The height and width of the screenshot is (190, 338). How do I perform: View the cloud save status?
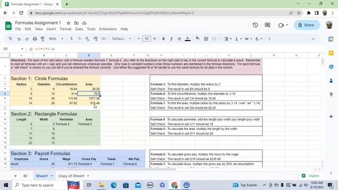[84, 23]
